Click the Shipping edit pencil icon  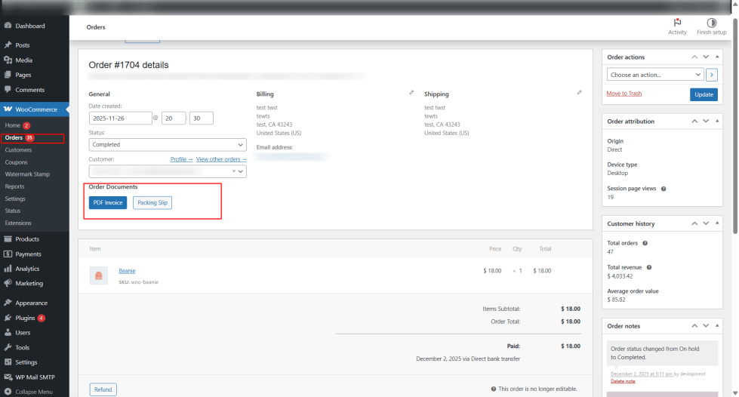pyautogui.click(x=579, y=93)
